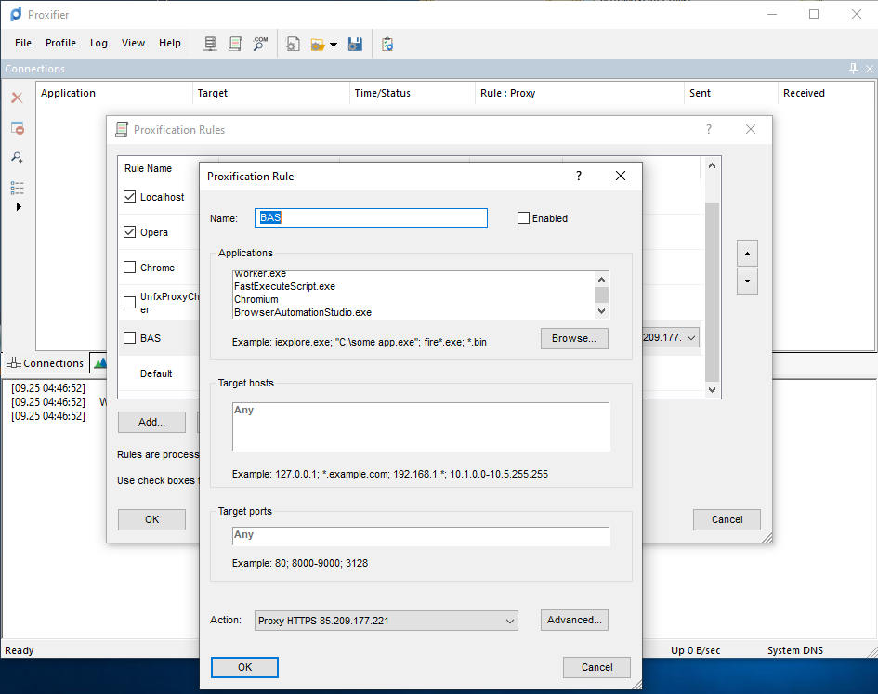This screenshot has width=878, height=694.
Task: Click the Connections panel pin icon
Action: pyautogui.click(x=853, y=69)
